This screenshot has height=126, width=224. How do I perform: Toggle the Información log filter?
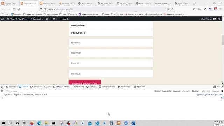(186, 91)
